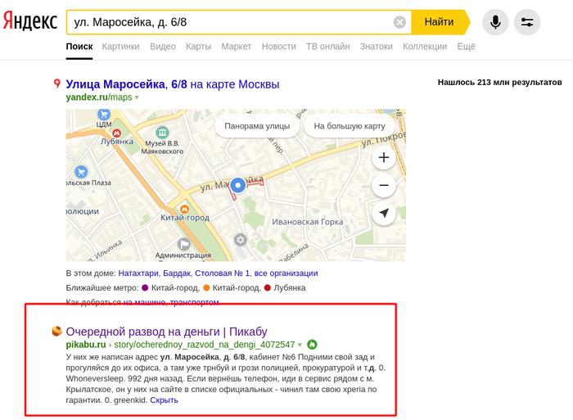Expand the Pikabu result URL dropdown arrow

click(x=300, y=345)
